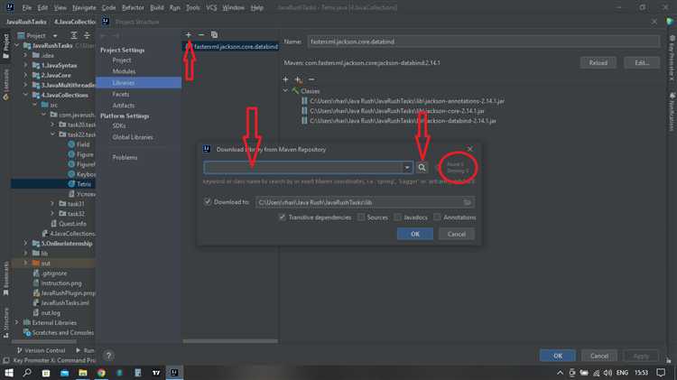Add root from URL icon above Classes
This screenshot has width=677, height=380.
pyautogui.click(x=299, y=79)
